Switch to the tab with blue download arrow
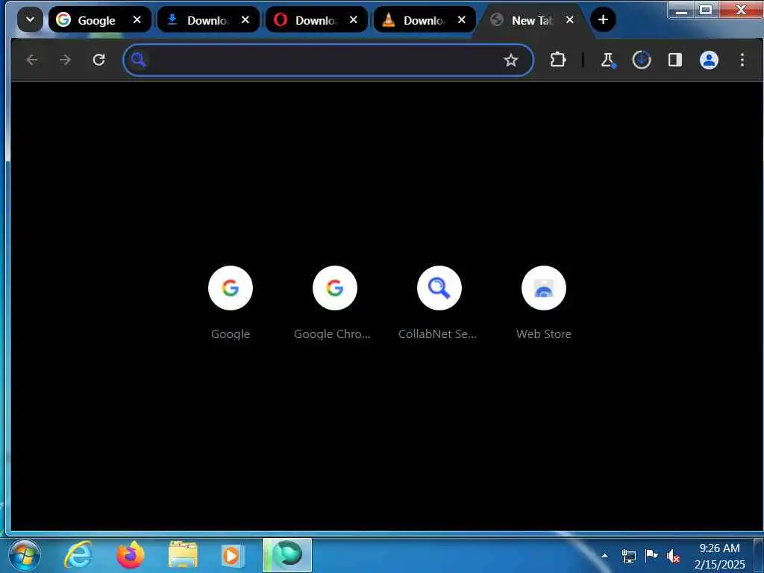Screen dimensions: 764x573 [x=208, y=20]
